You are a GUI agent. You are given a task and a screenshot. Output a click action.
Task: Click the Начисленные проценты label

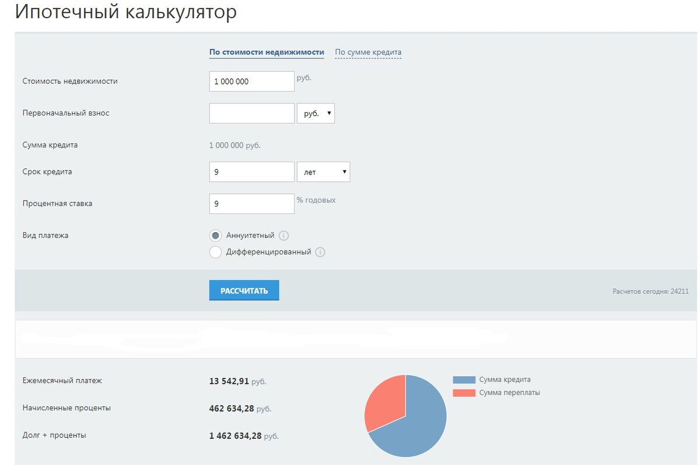66,408
